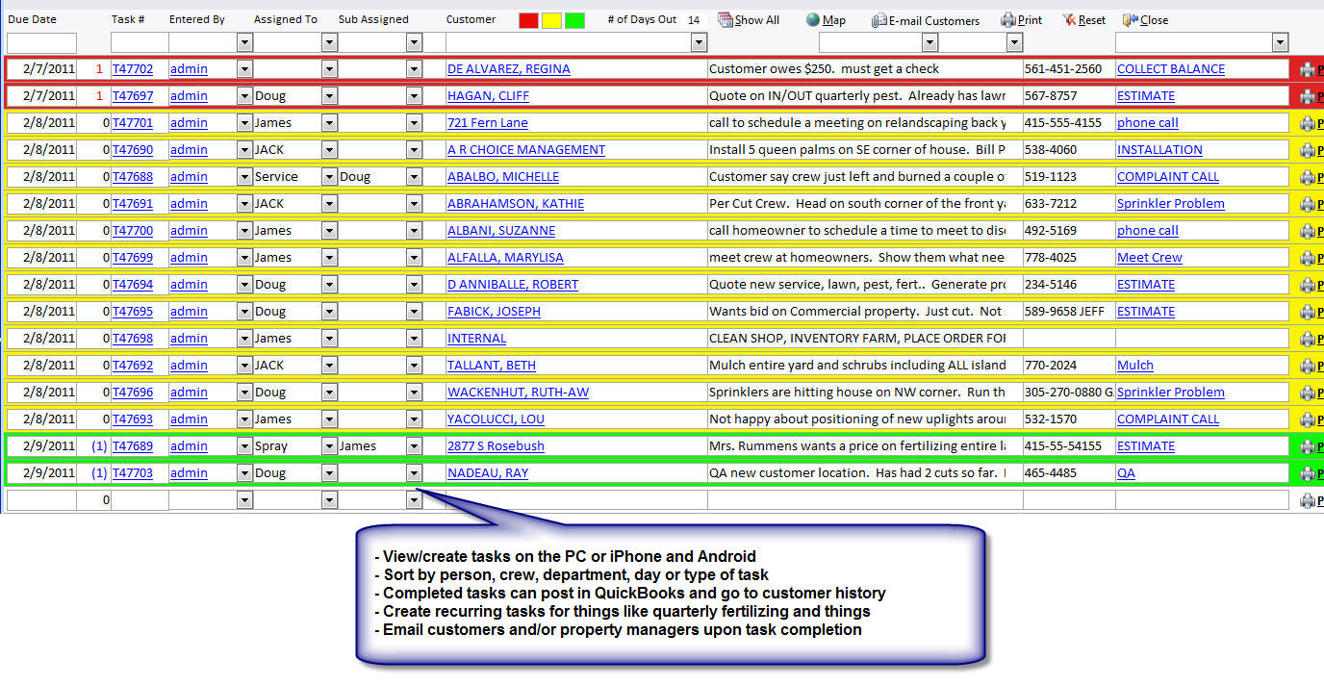Click printer icon on DE ALVAREZ row
The height and width of the screenshot is (685, 1324).
pyautogui.click(x=1307, y=69)
